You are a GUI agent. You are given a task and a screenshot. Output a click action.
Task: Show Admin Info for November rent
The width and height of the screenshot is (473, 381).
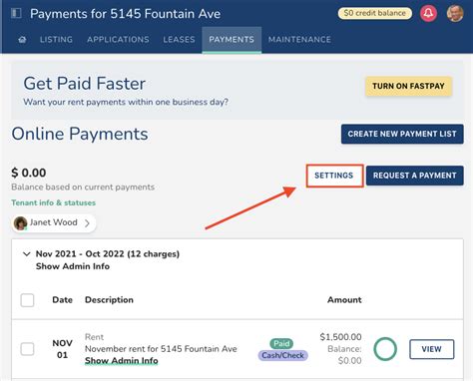click(x=122, y=361)
